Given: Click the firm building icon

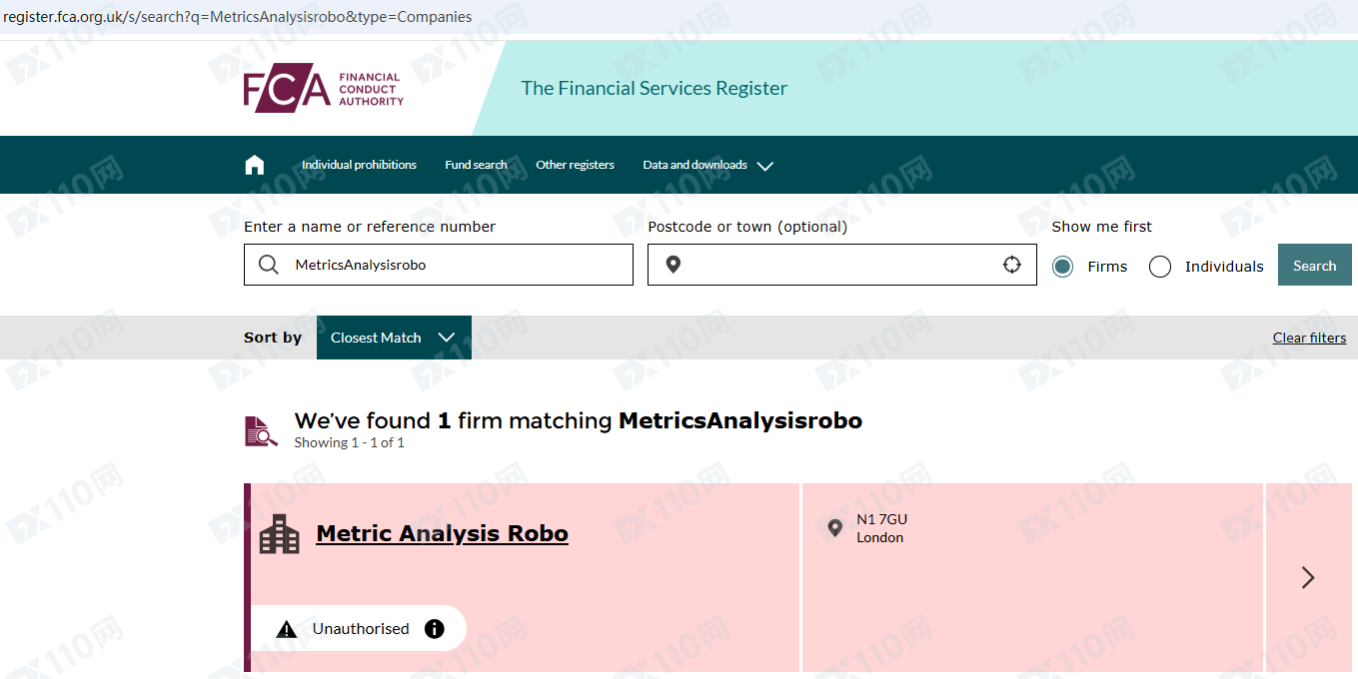Looking at the screenshot, I should tap(280, 534).
